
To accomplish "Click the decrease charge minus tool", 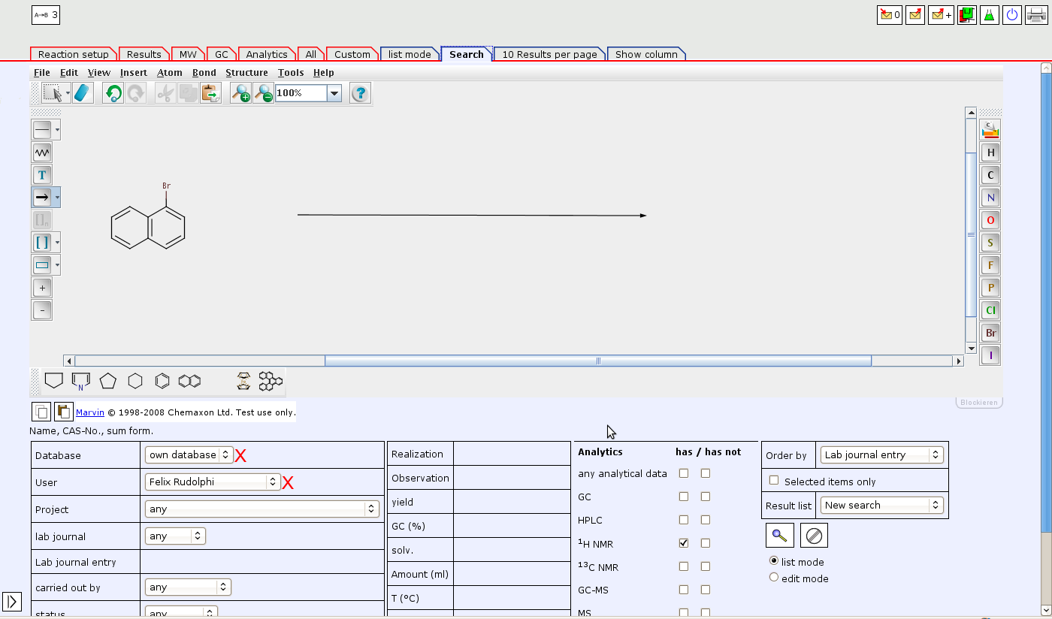I will [42, 310].
